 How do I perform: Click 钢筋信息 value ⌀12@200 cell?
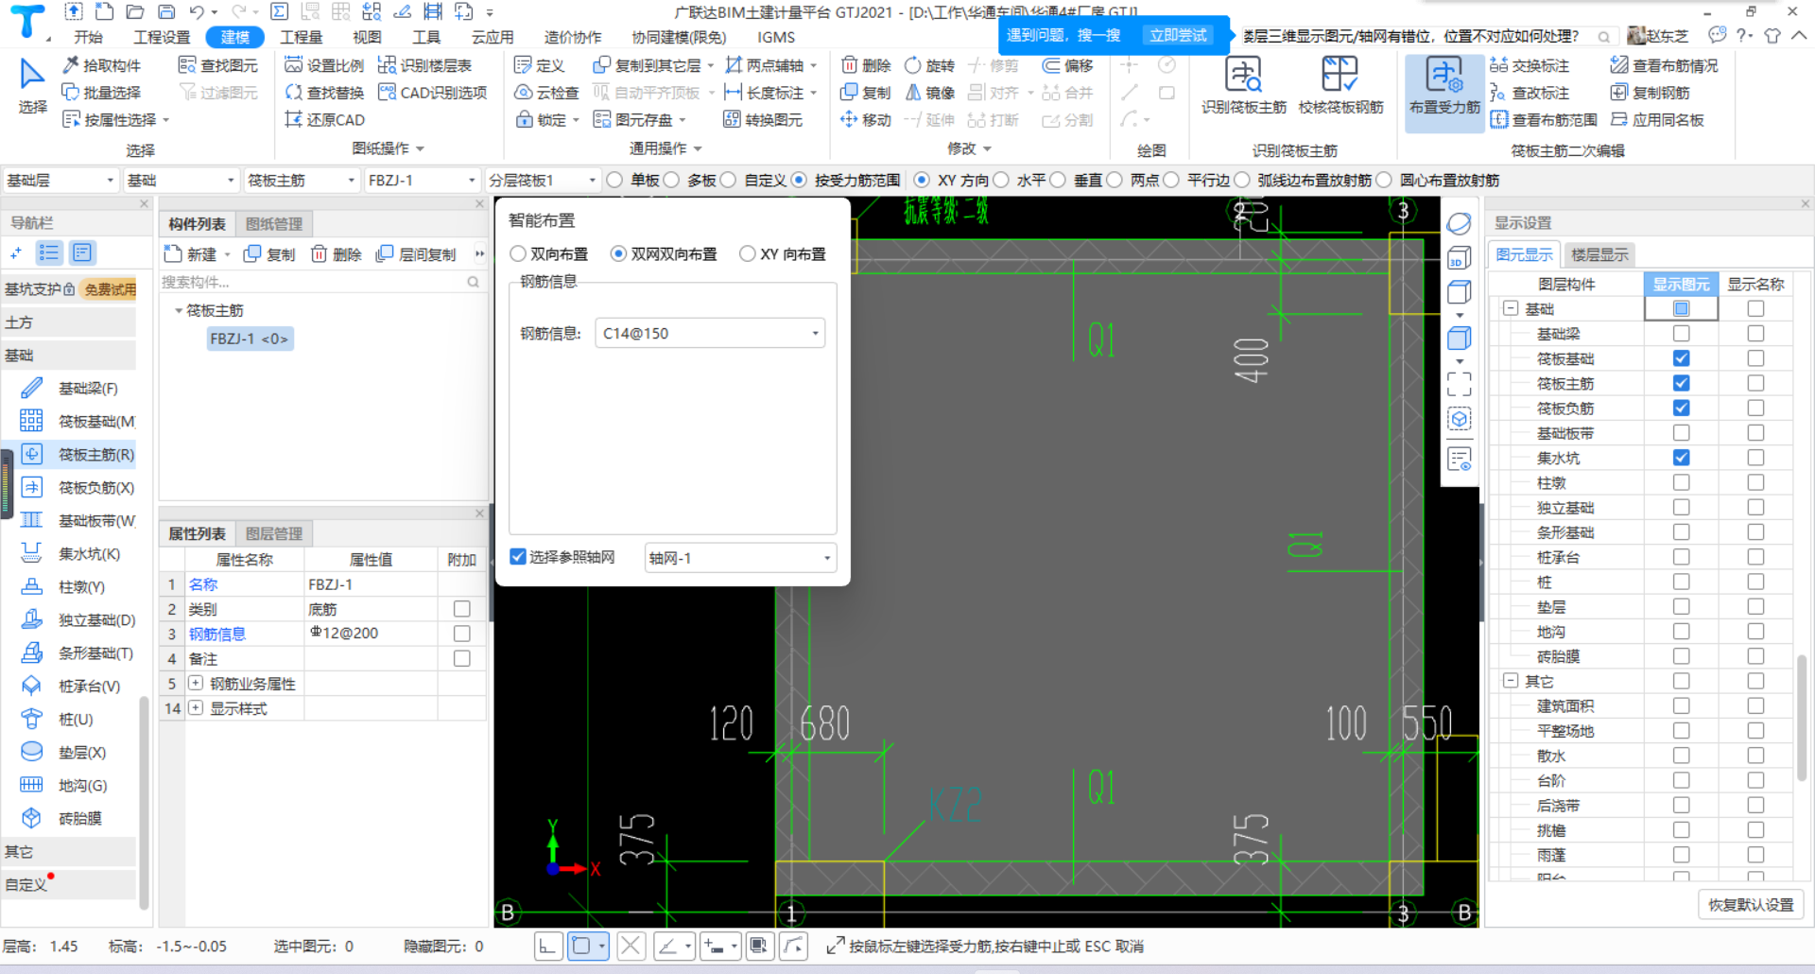click(x=371, y=634)
